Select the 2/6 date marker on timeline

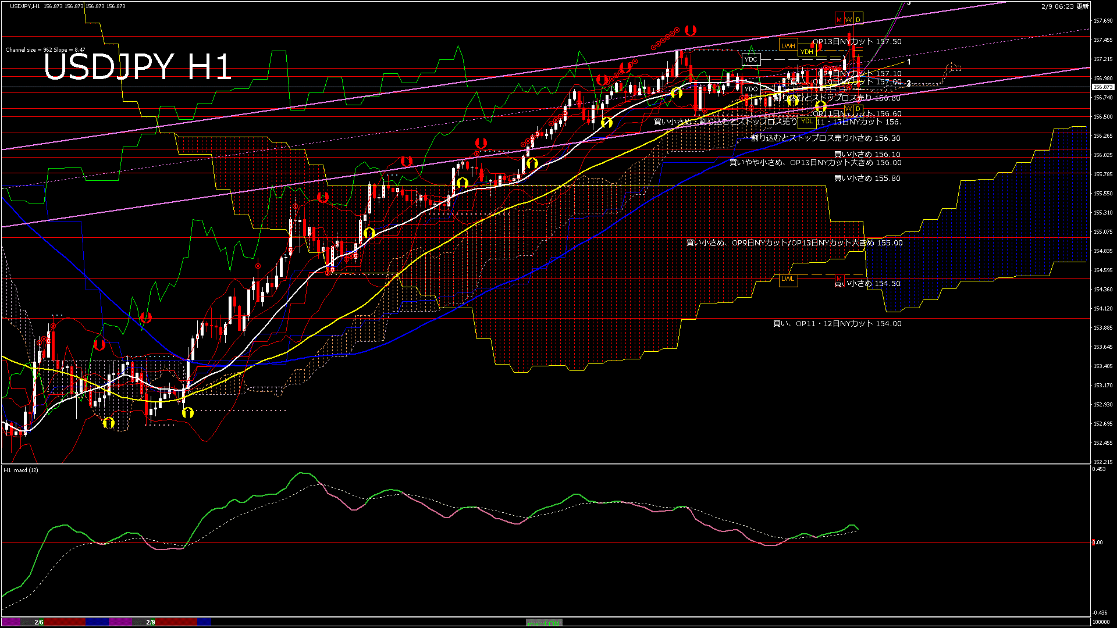tap(38, 622)
